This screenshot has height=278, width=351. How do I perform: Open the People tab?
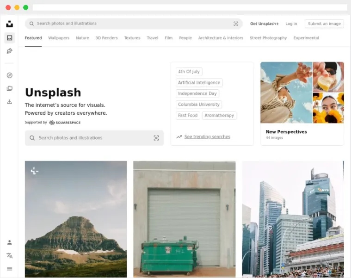tap(185, 38)
